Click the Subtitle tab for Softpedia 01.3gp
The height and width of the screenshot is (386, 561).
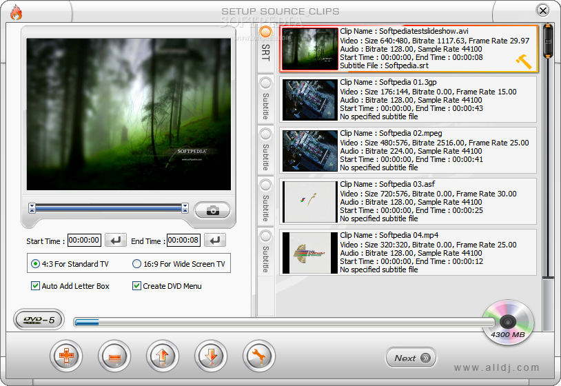[265, 99]
